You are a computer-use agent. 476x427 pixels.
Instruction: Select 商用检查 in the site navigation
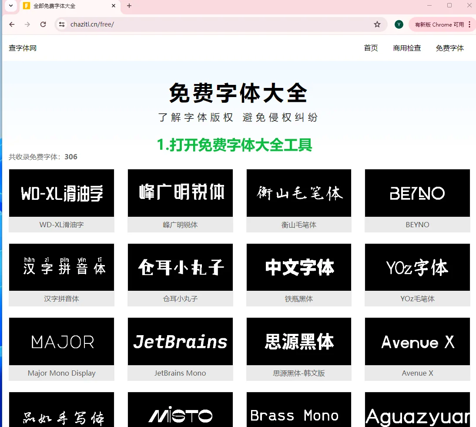(407, 48)
